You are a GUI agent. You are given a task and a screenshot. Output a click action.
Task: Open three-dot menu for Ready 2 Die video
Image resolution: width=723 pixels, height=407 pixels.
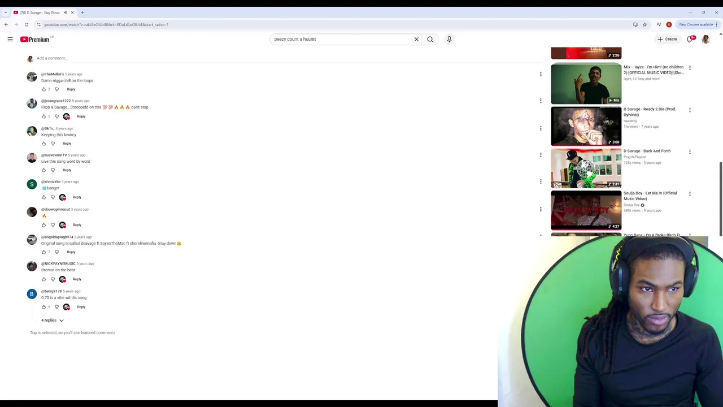pos(690,110)
